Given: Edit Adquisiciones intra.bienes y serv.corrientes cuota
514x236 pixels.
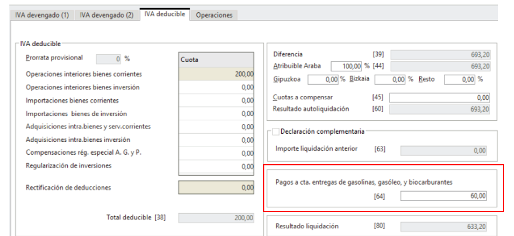Looking at the screenshot, I should tap(216, 127).
